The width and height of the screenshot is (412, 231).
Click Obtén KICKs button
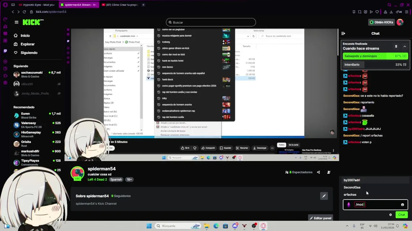(x=381, y=22)
